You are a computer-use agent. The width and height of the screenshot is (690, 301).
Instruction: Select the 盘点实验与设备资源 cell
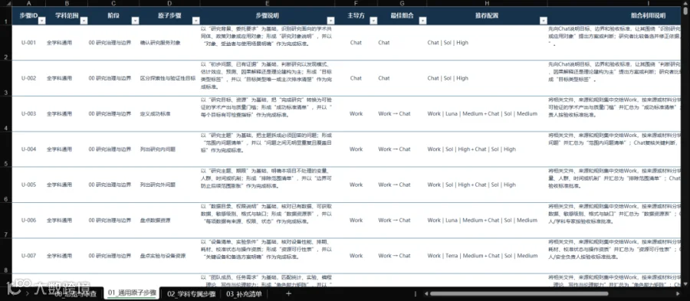point(169,256)
